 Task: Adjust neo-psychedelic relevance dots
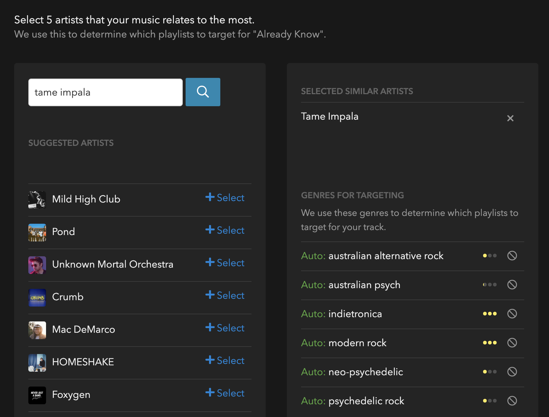pyautogui.click(x=490, y=372)
